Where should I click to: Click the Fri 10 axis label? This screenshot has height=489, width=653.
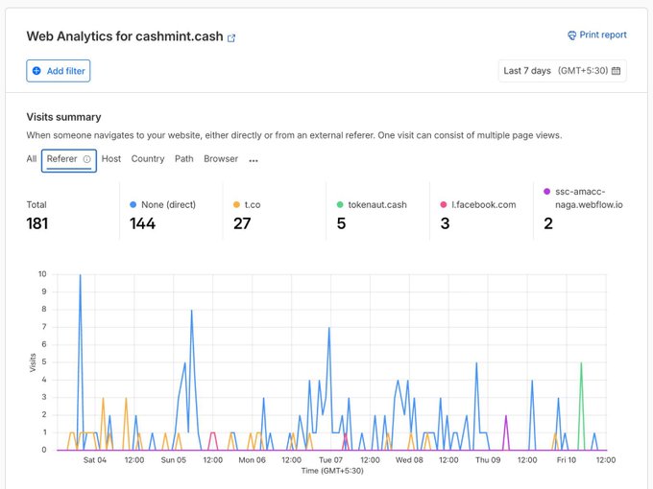click(567, 460)
